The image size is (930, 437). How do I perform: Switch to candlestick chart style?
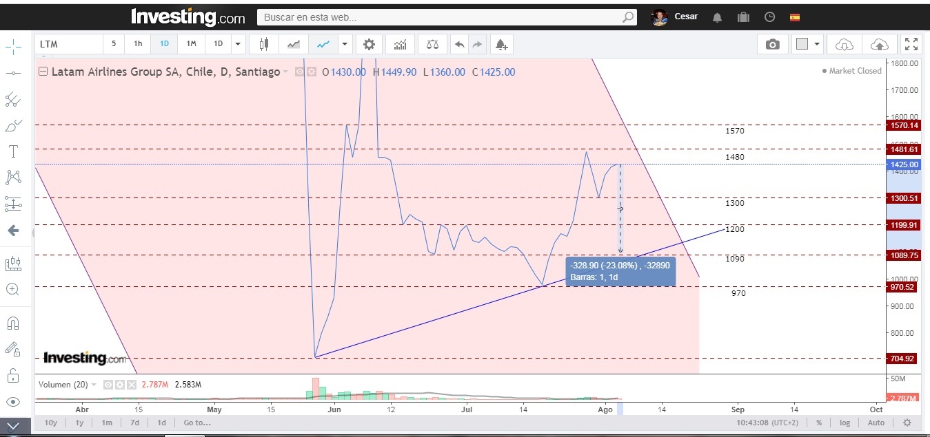click(263, 44)
